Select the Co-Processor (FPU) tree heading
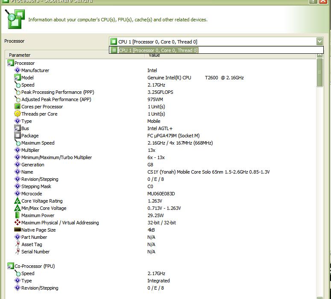This screenshot has width=331, height=299. point(35,266)
